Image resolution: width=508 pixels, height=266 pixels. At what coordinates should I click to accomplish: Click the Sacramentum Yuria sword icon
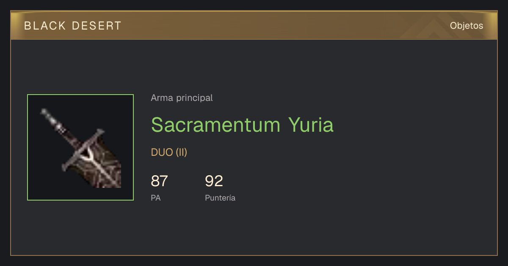(80, 147)
